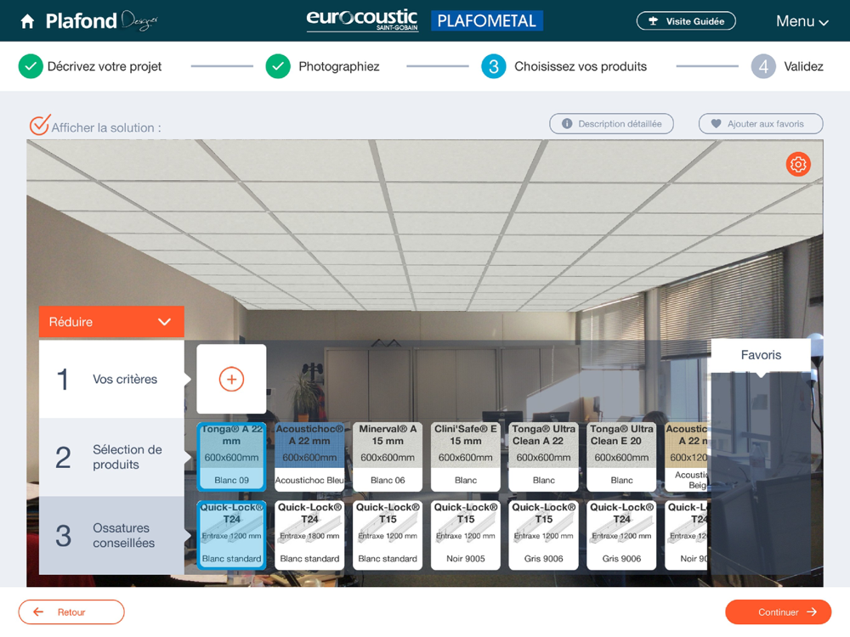Collapse the panel with Réduire
Image resolution: width=850 pixels, height=637 pixels.
[111, 322]
